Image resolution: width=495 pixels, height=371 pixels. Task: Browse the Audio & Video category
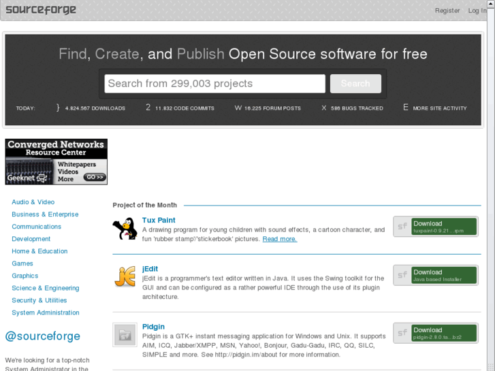tap(33, 202)
